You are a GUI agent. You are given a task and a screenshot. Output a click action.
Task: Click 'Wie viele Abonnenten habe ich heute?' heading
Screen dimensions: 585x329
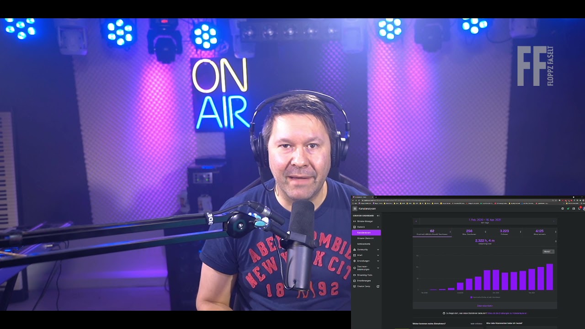[x=504, y=323]
